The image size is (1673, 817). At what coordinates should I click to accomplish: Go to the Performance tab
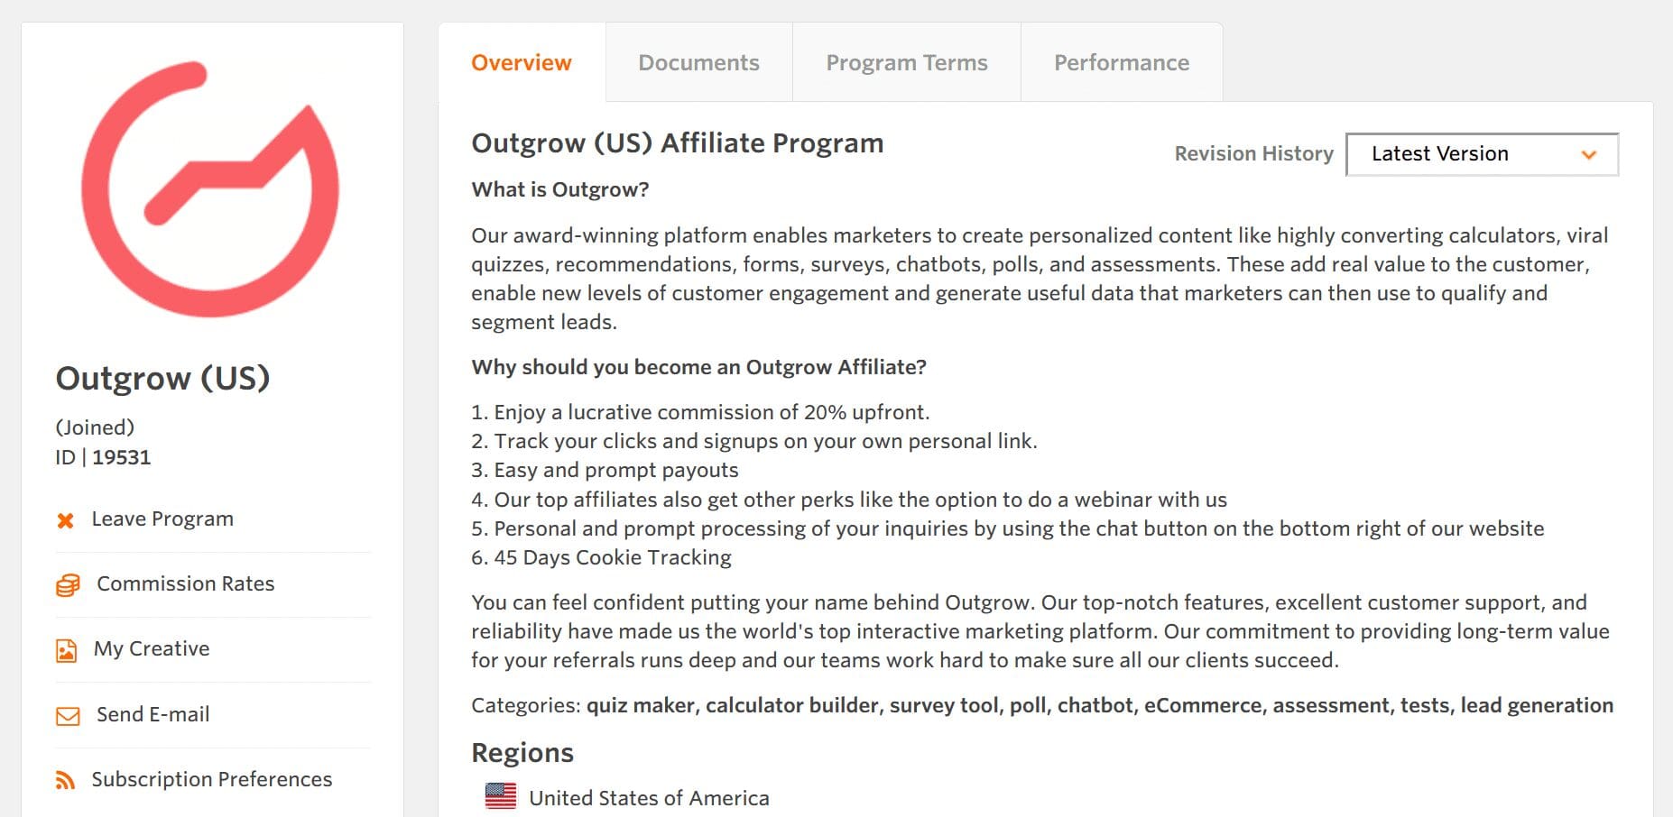point(1122,62)
